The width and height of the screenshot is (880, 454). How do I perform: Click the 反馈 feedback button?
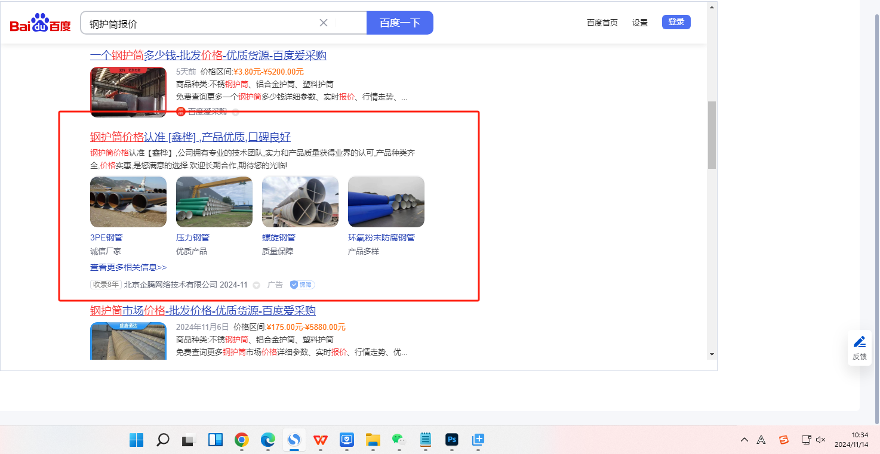(x=860, y=348)
